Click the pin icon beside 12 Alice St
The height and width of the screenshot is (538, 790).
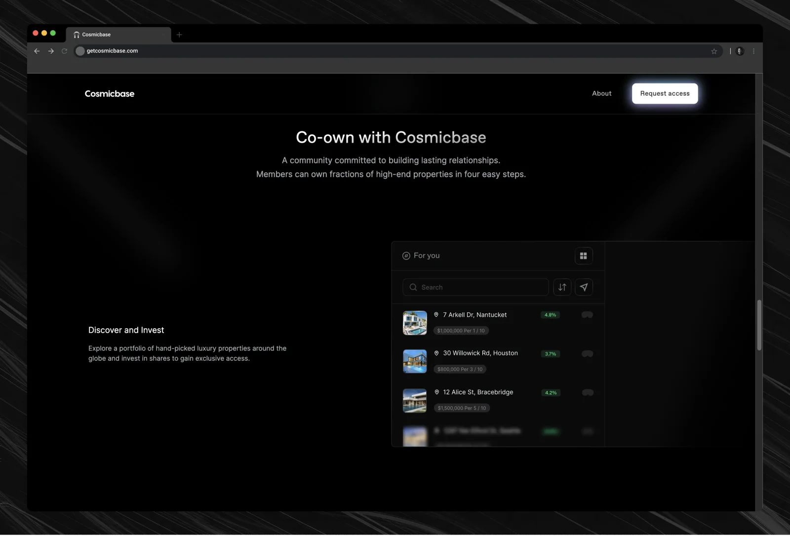(436, 392)
